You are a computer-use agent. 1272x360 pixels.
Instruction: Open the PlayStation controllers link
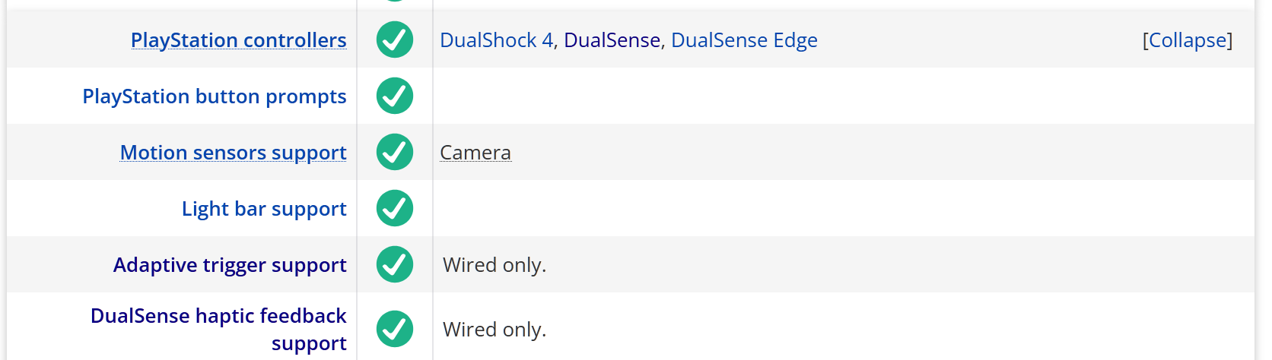pos(238,40)
